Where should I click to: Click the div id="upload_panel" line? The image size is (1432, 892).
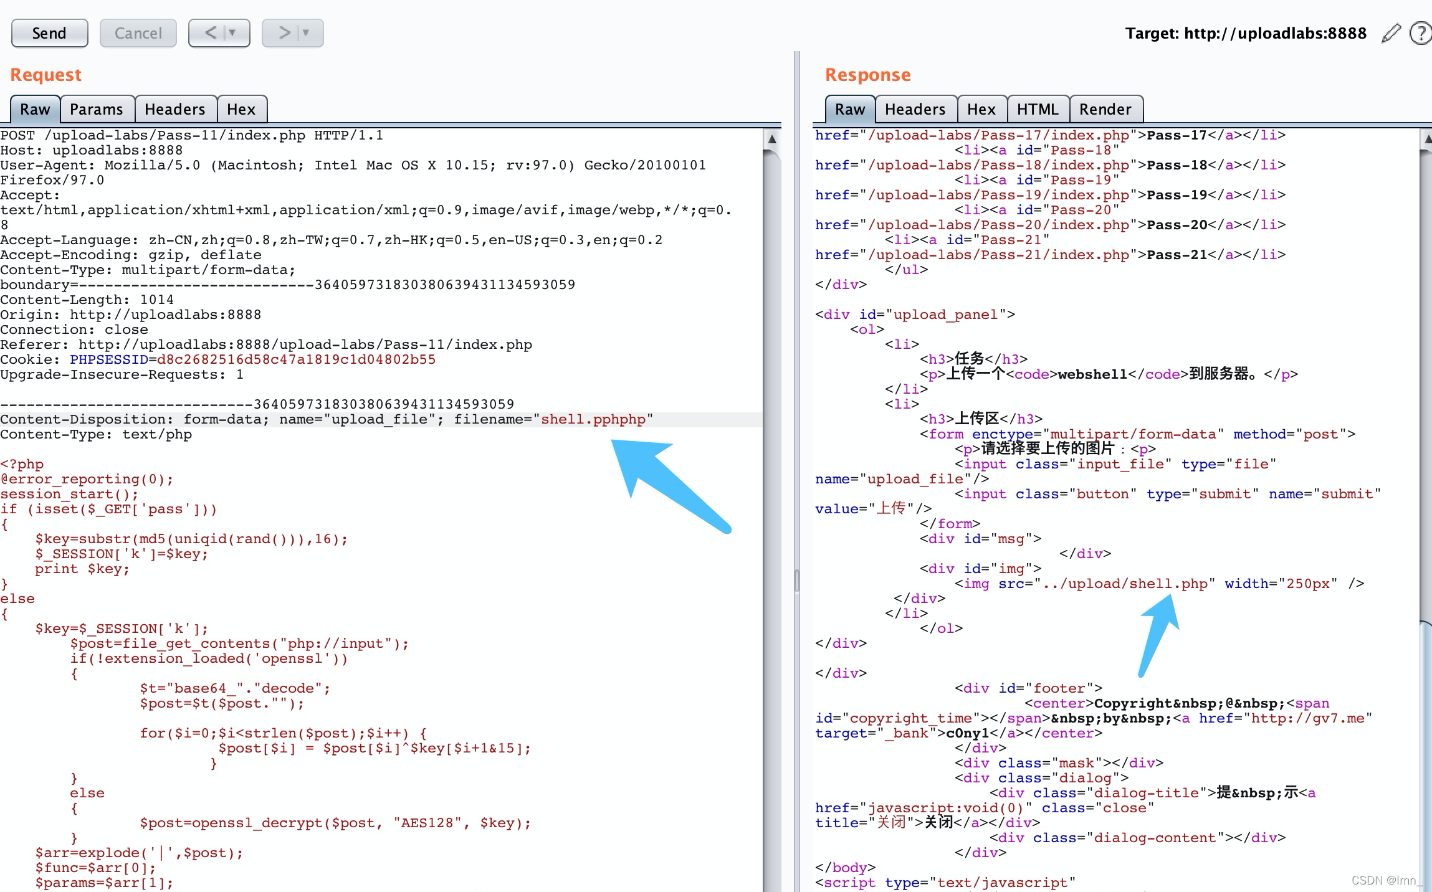pos(915,315)
